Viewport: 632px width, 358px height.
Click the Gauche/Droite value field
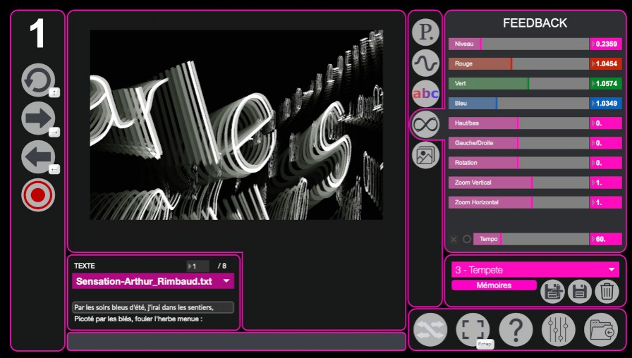(606, 143)
